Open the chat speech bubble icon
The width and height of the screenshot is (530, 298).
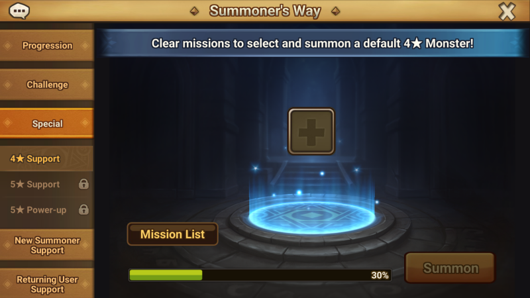(x=19, y=11)
